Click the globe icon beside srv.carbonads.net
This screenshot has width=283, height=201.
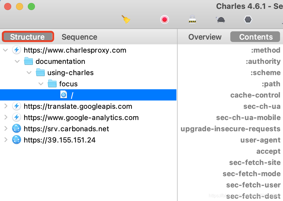(17, 129)
